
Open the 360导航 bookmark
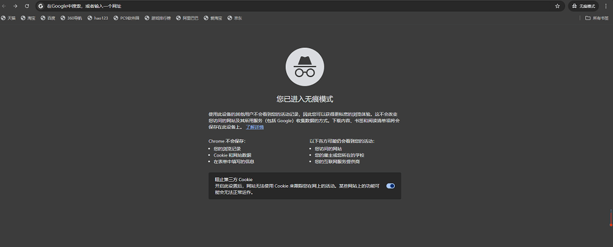pos(71,18)
